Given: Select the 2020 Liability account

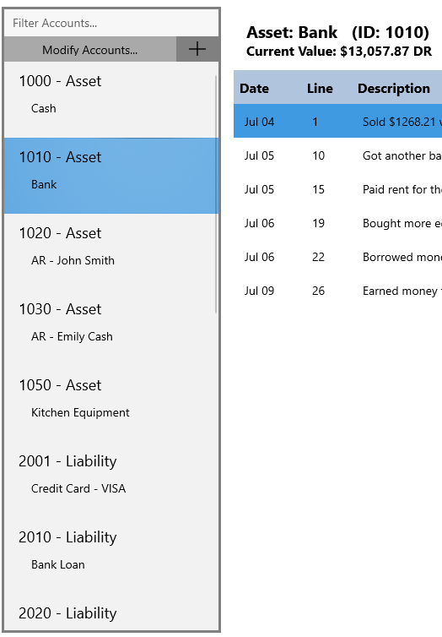Looking at the screenshot, I should point(110,612).
